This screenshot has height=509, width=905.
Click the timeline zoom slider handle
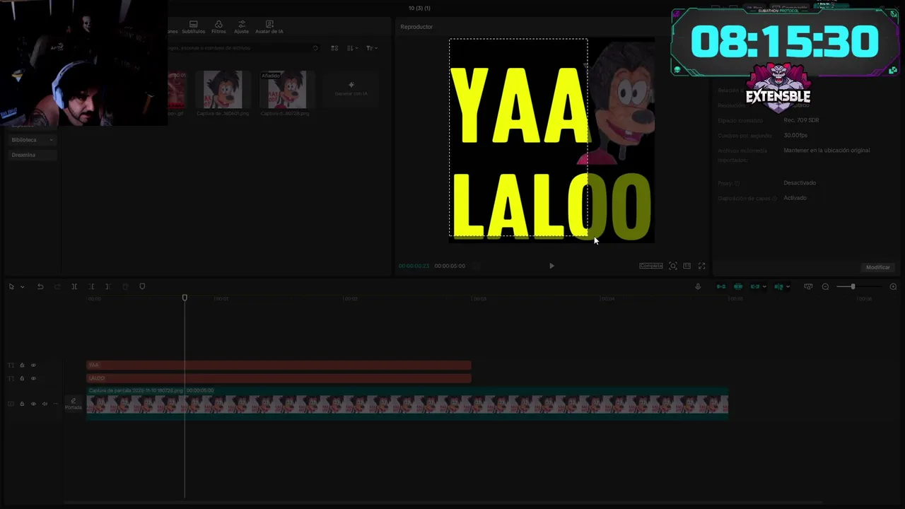point(853,286)
